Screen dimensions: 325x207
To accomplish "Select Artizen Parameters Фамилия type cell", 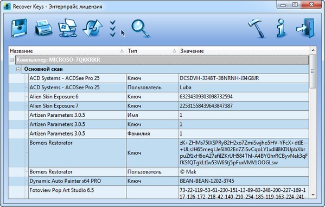I will tap(152, 133).
